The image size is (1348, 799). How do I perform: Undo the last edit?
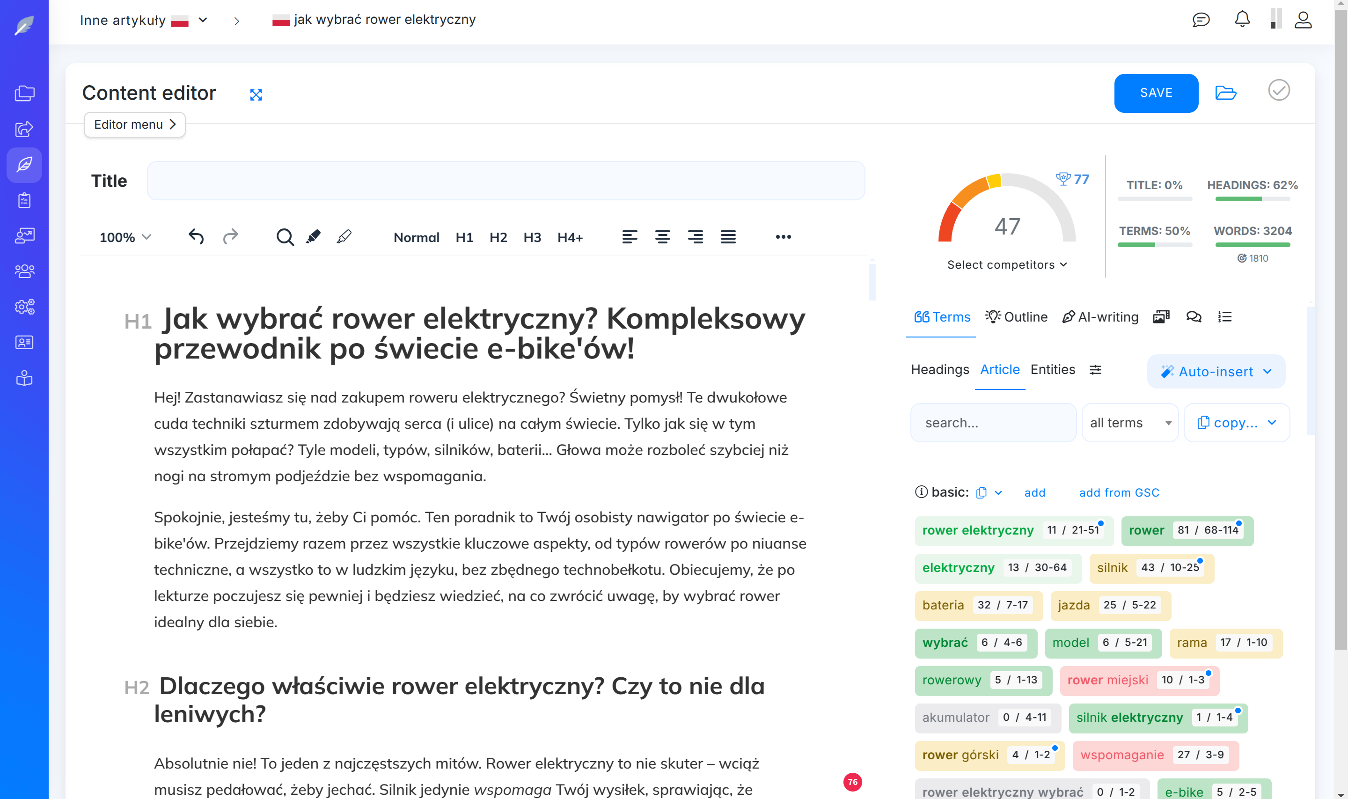click(196, 237)
